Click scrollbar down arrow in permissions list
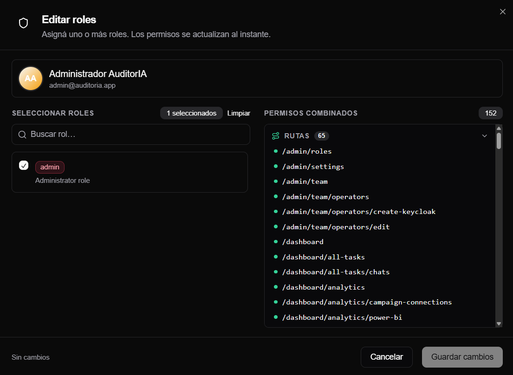 tap(499, 323)
